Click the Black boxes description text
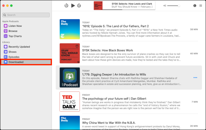The height and width of the screenshot is (130, 206). coord(132,57)
